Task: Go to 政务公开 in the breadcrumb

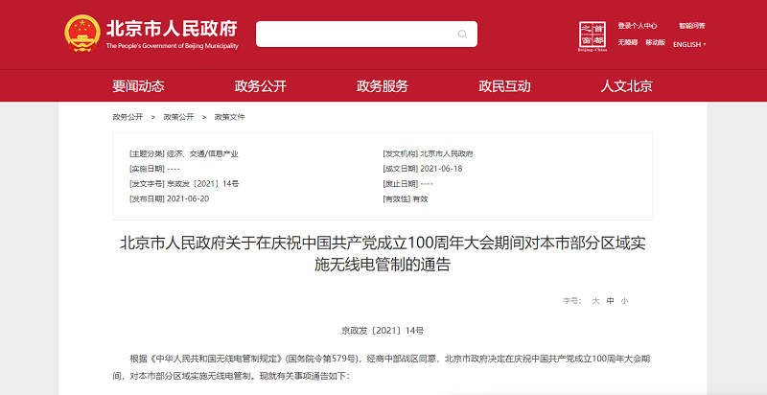Action: pos(128,117)
